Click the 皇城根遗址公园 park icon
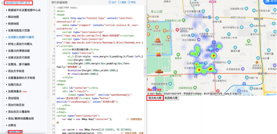 (184, 21)
